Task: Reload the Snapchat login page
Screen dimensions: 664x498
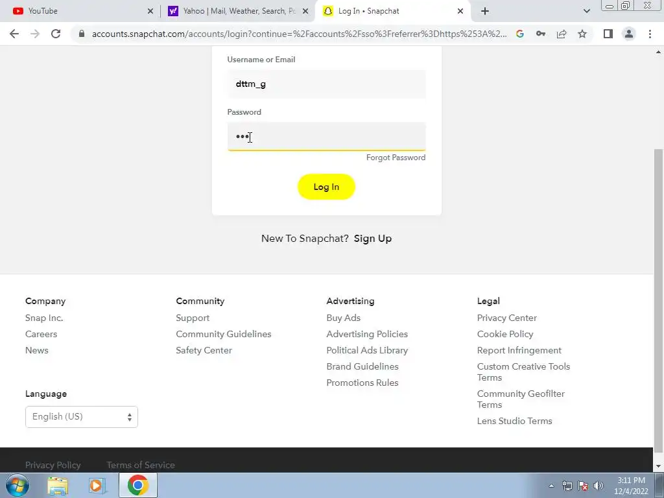Action: [x=56, y=34]
